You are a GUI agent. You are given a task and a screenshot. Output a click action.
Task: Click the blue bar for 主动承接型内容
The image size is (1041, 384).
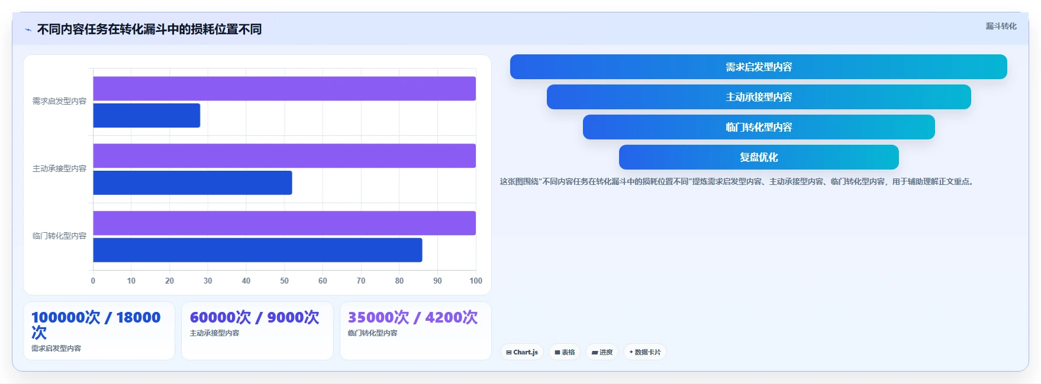point(192,183)
